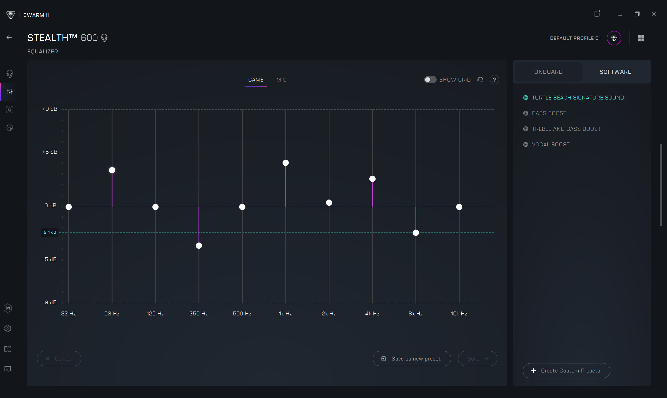Open the rounded-square sidebar icon below the bracket icon
The image size is (667, 398).
10,128
